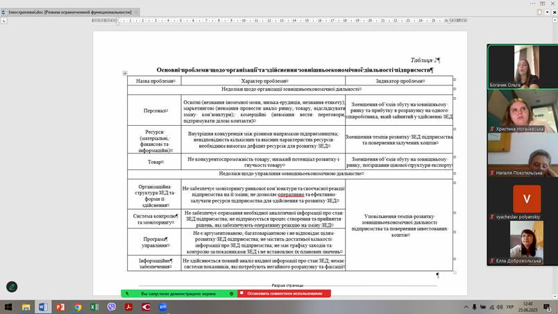Open Viber from the taskbar
558x314 pixels.
pos(112,306)
